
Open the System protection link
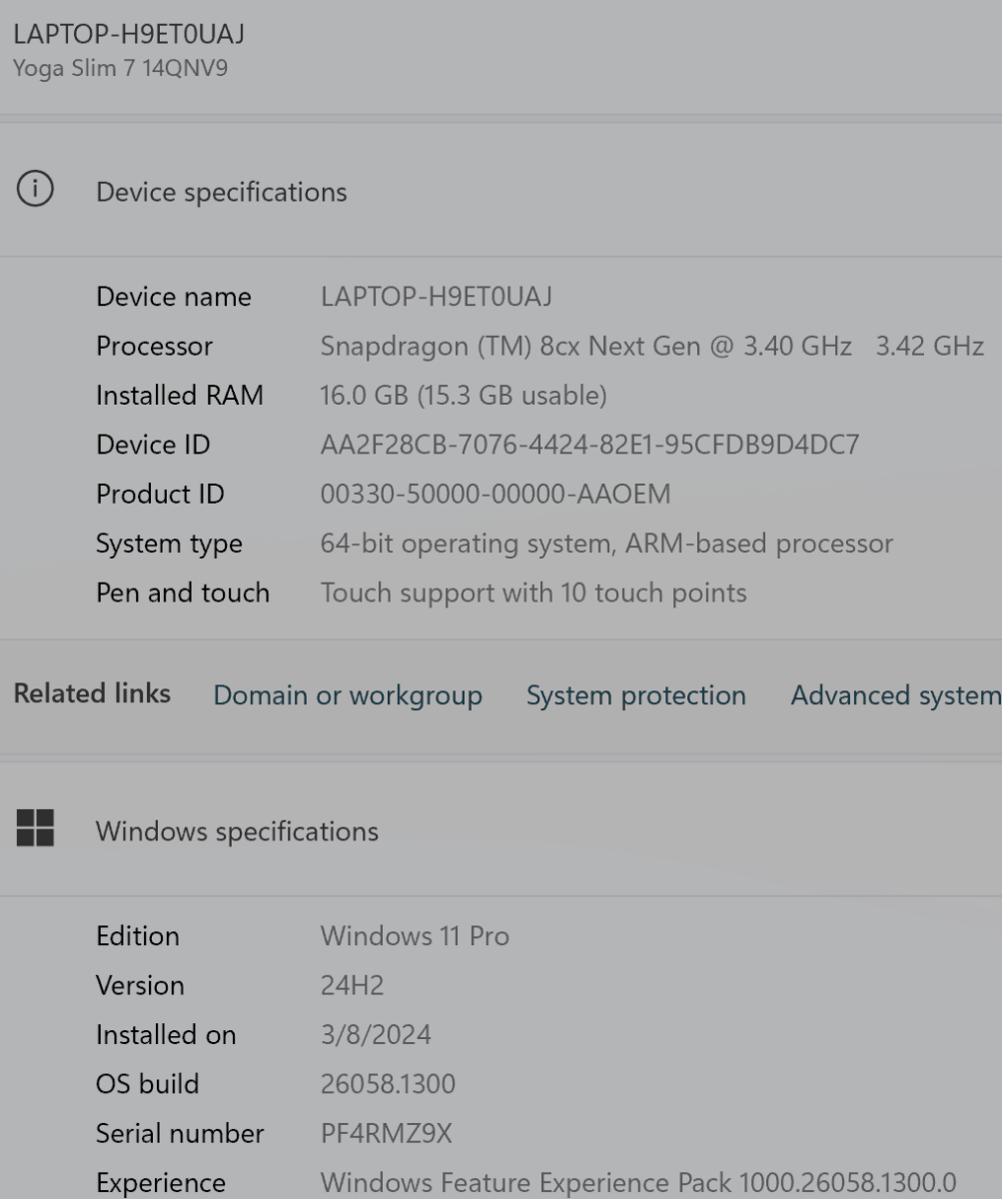[x=635, y=695]
